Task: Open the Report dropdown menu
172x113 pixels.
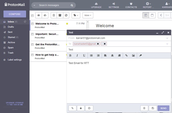Action: (148, 6)
